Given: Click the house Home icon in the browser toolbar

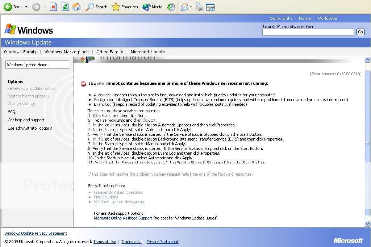Looking at the screenshot, I should 76,7.
